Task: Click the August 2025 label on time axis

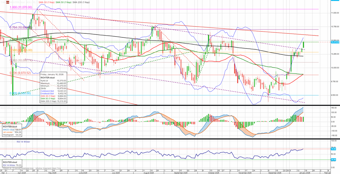Action: pos(148,173)
